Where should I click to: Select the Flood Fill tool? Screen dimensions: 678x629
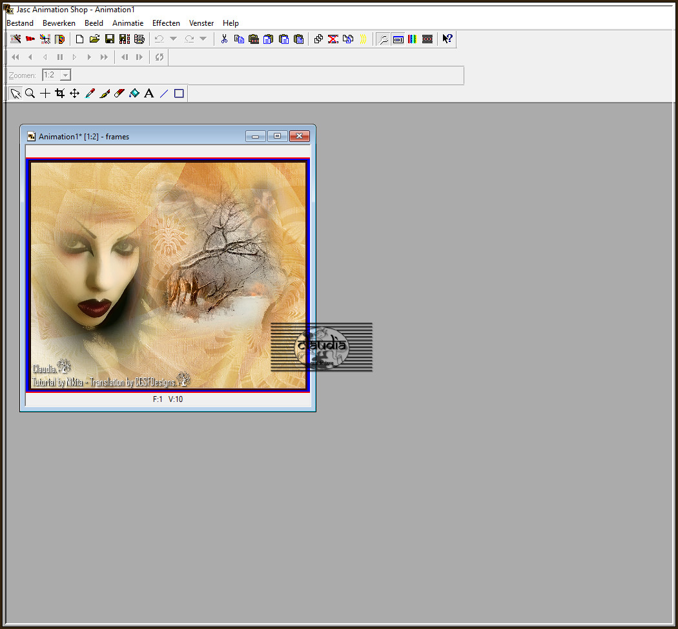(134, 94)
